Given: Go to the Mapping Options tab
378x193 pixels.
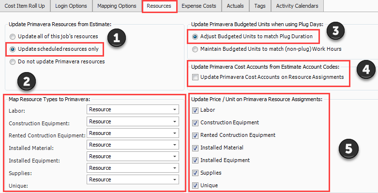Looking at the screenshot, I should point(117,6).
